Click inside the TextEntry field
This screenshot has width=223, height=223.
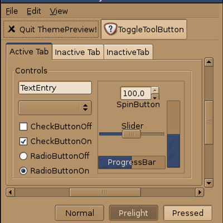tap(55, 88)
